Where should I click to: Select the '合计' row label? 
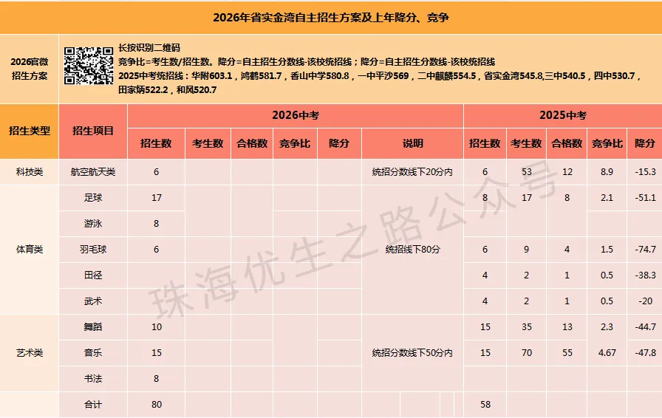[93, 405]
